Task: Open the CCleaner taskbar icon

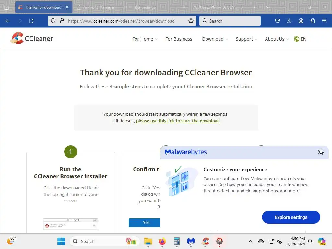Action: tap(205, 241)
